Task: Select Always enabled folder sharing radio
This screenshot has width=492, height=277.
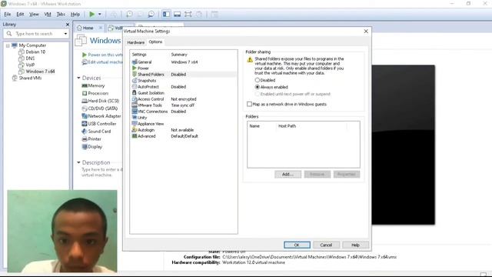Action: pyautogui.click(x=258, y=87)
